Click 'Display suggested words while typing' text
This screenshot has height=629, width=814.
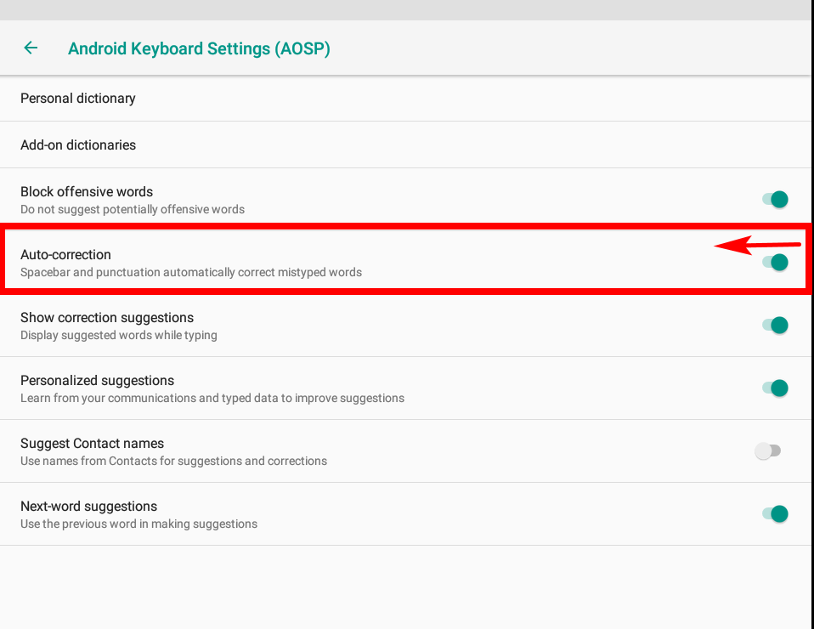(119, 335)
